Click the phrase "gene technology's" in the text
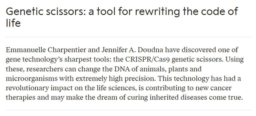 pos(34,60)
